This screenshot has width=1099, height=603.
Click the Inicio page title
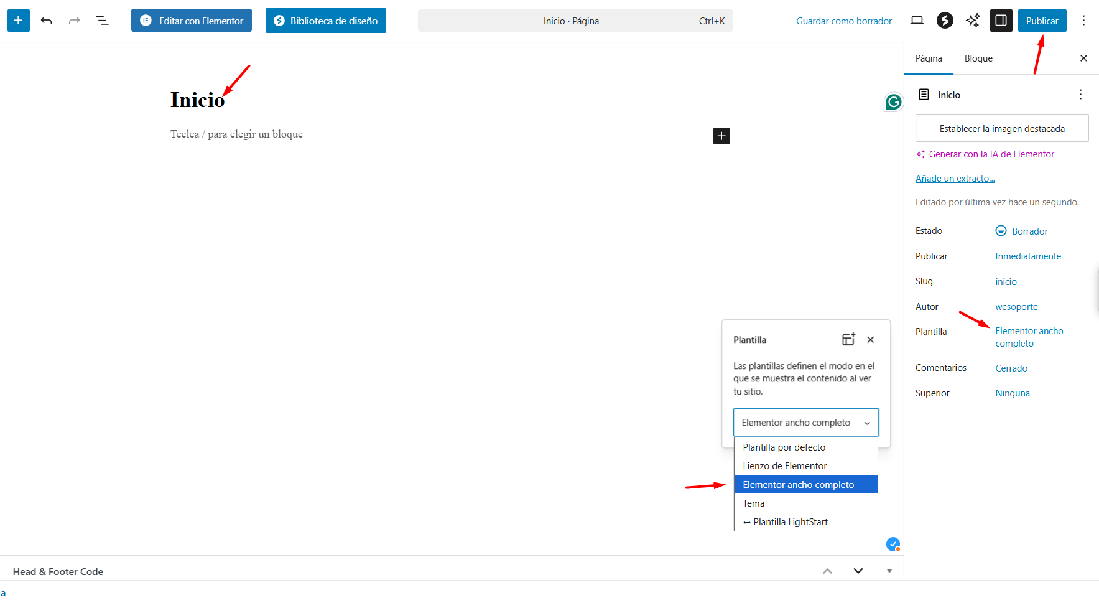197,100
